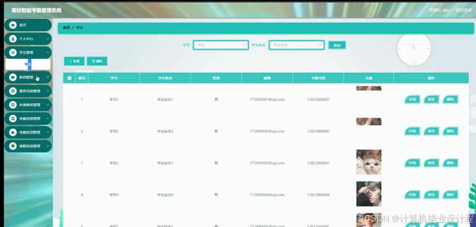Image resolution: width=476 pixels, height=227 pixels.
Task: Click the home icon beside 首页
Action: (x=13, y=25)
